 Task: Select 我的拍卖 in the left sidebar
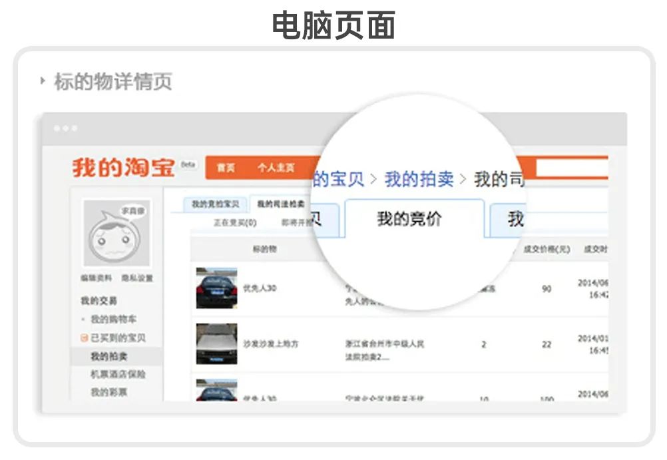click(109, 357)
